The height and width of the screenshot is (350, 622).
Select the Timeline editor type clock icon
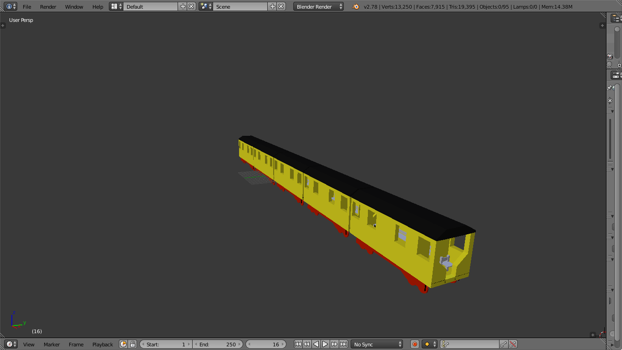pyautogui.click(x=10, y=344)
